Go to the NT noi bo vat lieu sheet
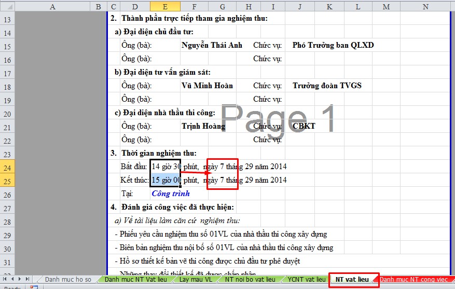This screenshot has height=289, width=455. click(250, 279)
